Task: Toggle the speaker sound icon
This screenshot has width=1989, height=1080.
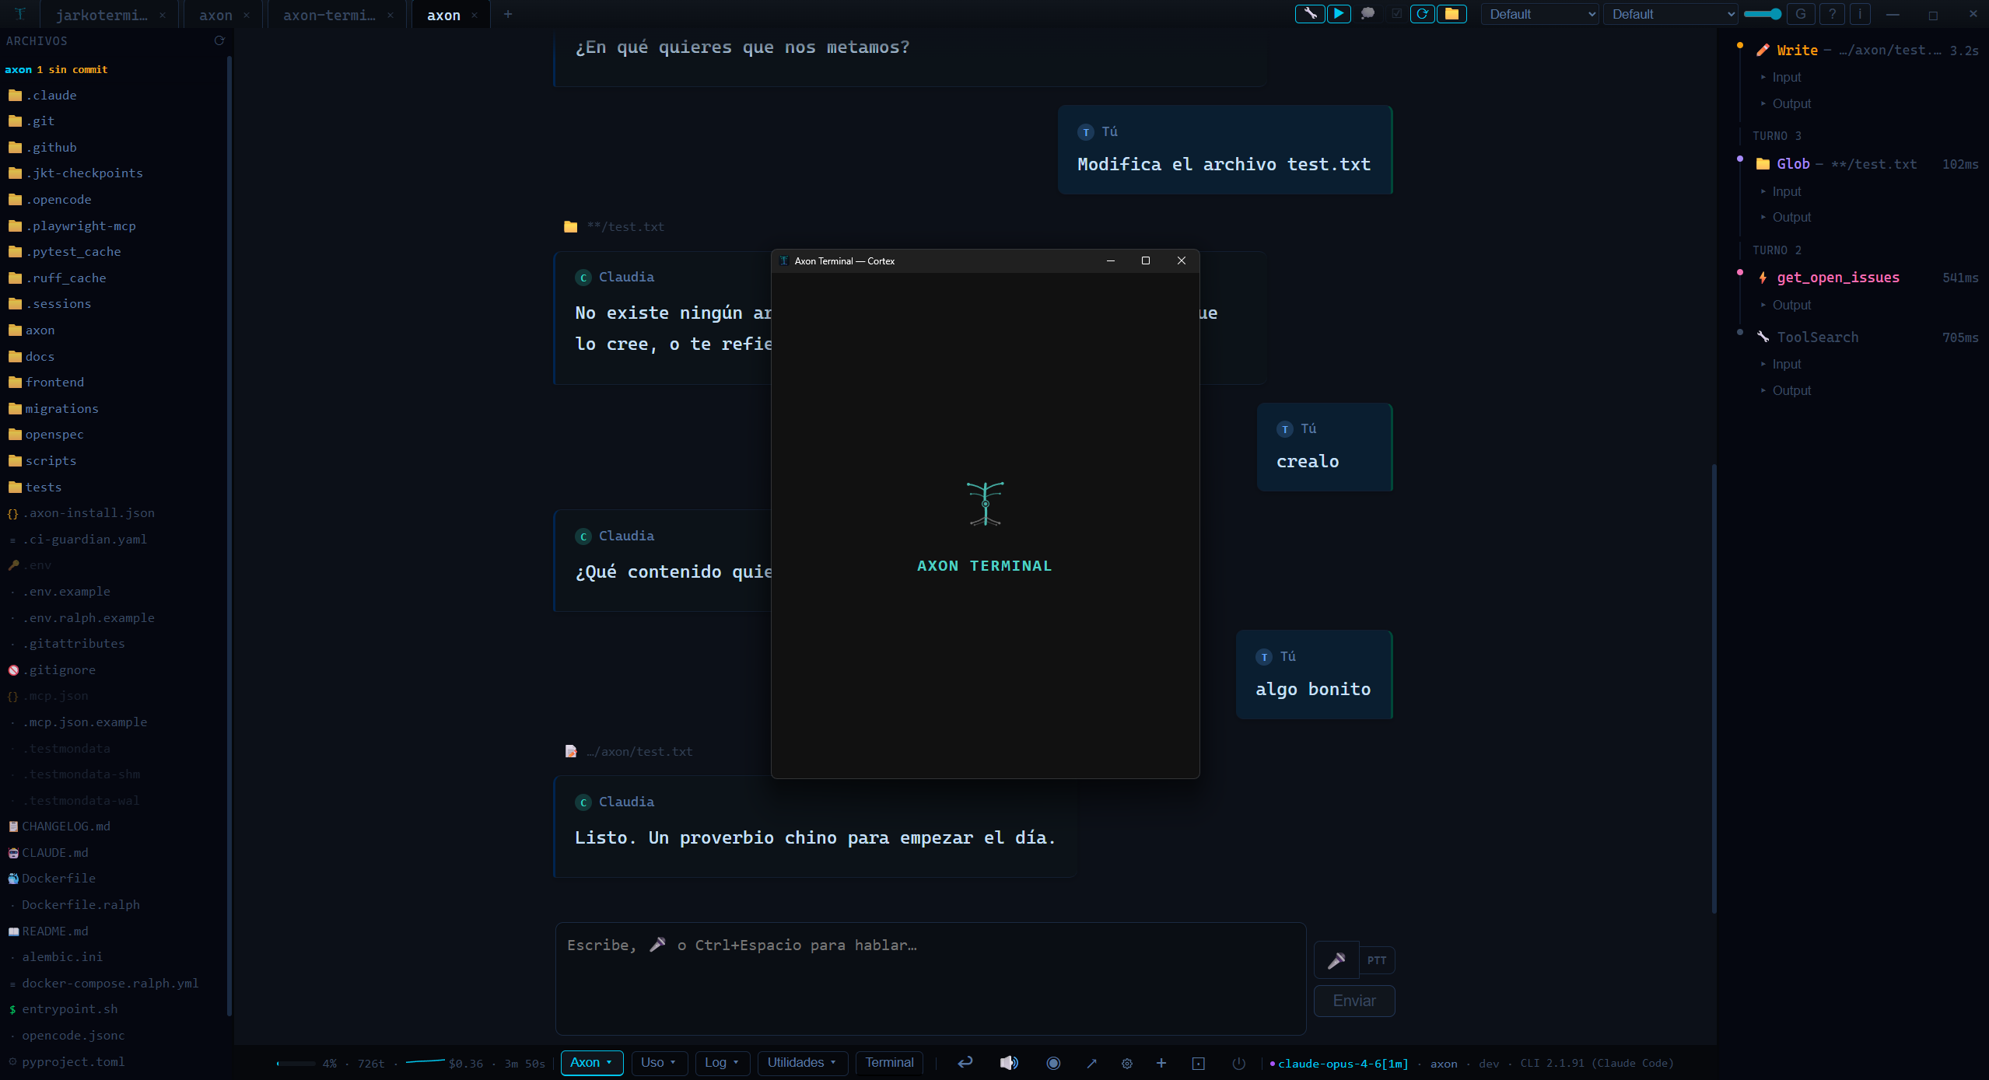Action: tap(1009, 1063)
